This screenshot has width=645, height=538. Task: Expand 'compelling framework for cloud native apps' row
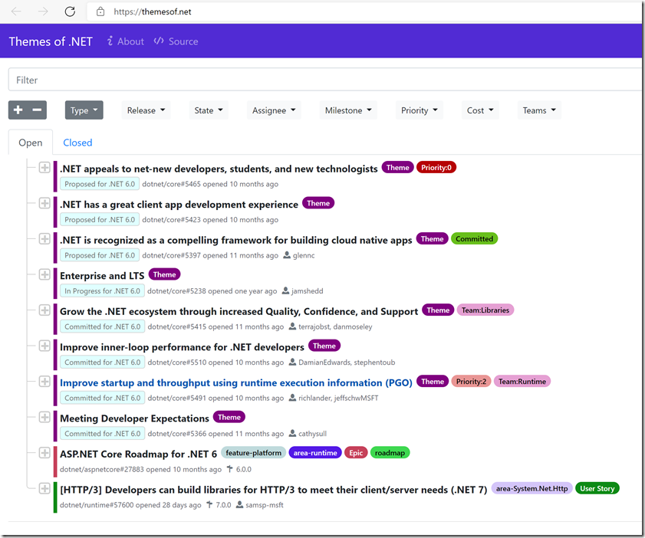click(44, 239)
